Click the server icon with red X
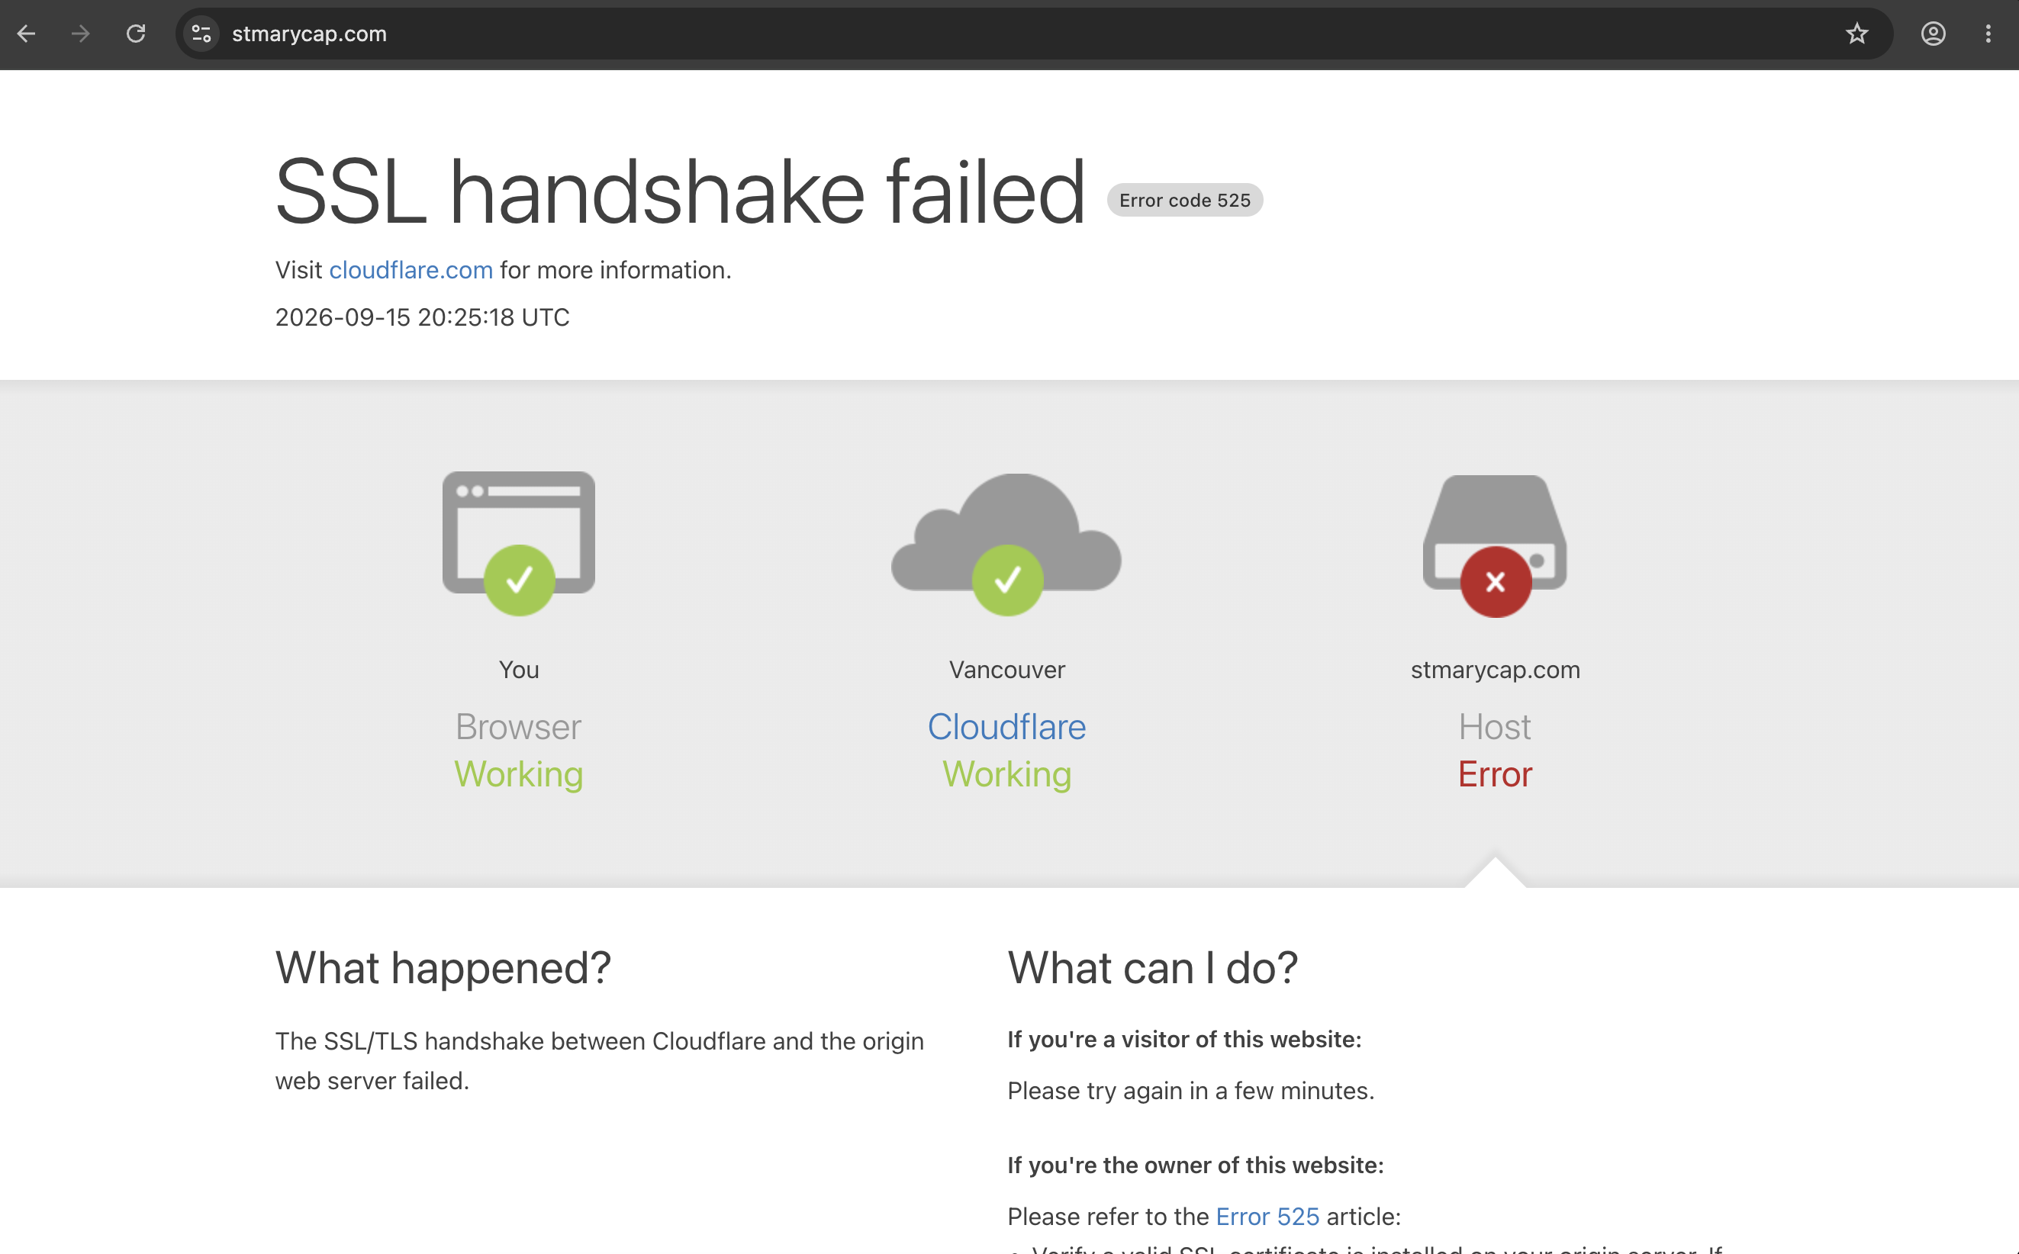Screen dimensions: 2019x1254 (1495, 545)
